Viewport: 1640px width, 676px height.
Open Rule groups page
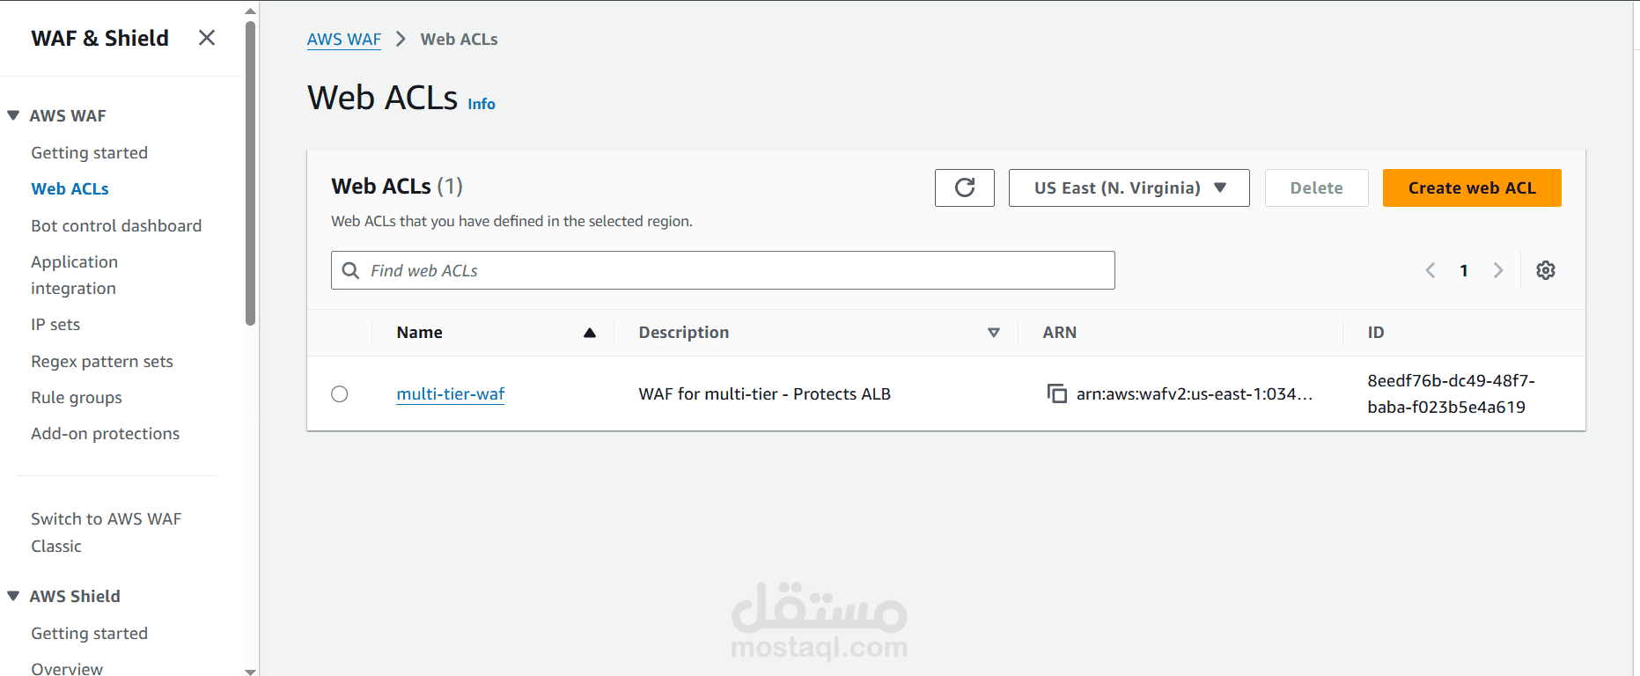pyautogui.click(x=77, y=397)
